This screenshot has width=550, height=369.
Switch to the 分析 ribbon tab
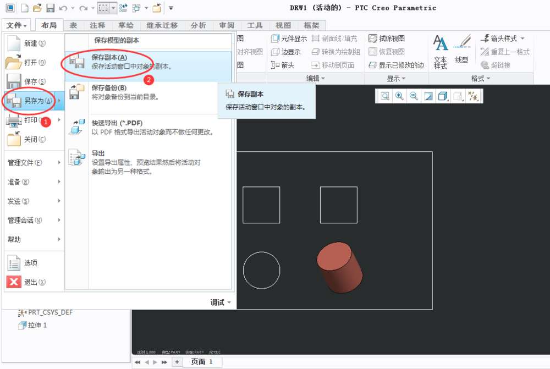point(199,25)
